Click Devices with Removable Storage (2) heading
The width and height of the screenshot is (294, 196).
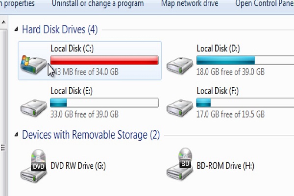91,135
